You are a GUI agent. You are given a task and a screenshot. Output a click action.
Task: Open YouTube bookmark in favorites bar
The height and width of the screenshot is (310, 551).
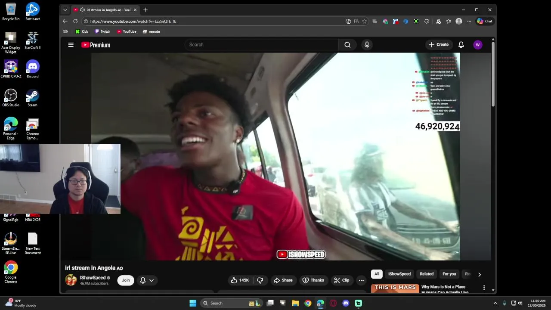coord(127,31)
